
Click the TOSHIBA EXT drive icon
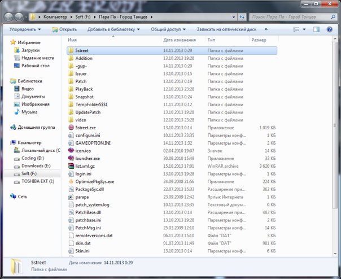(17, 181)
